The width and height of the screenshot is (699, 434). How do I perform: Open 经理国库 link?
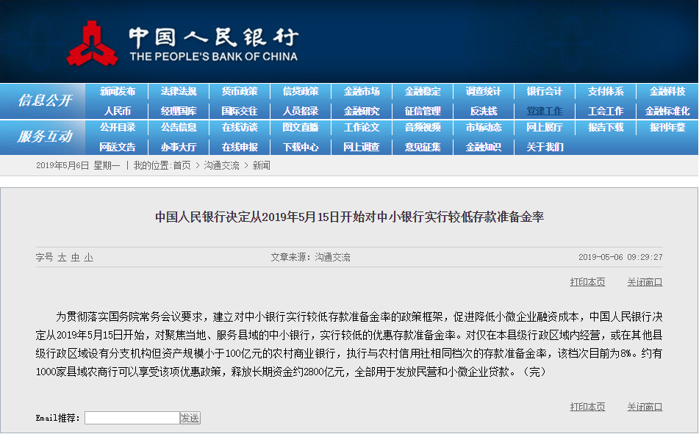pyautogui.click(x=179, y=111)
